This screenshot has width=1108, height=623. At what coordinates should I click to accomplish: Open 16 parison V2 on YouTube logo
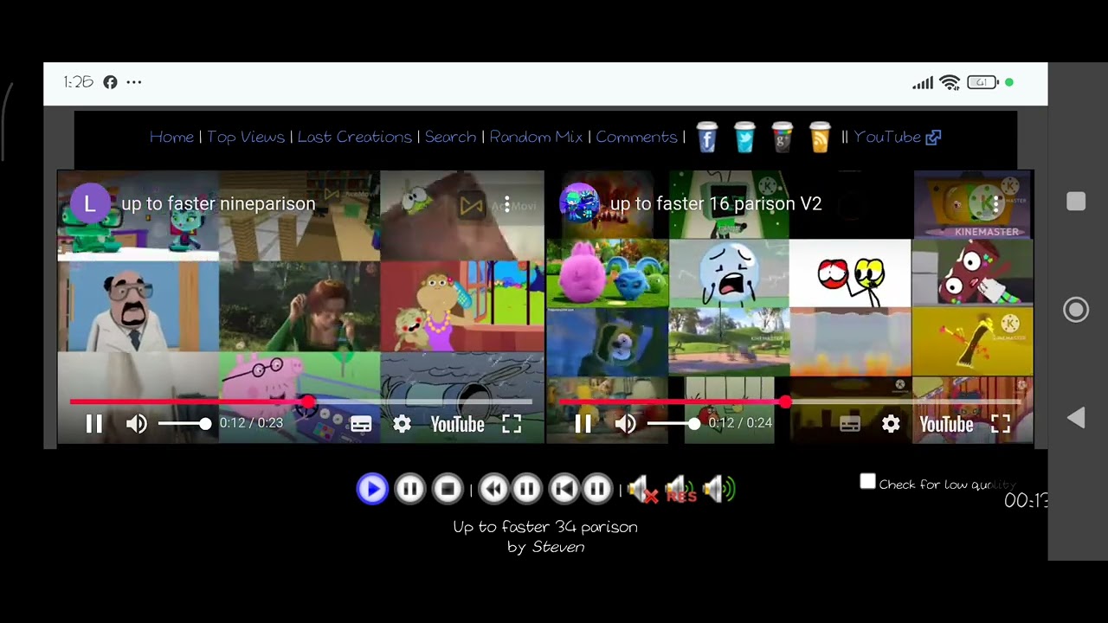(946, 424)
